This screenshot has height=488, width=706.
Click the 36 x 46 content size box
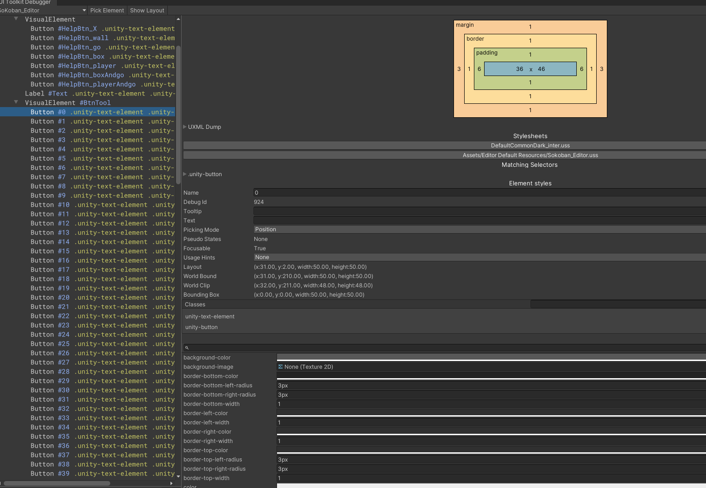(x=530, y=69)
